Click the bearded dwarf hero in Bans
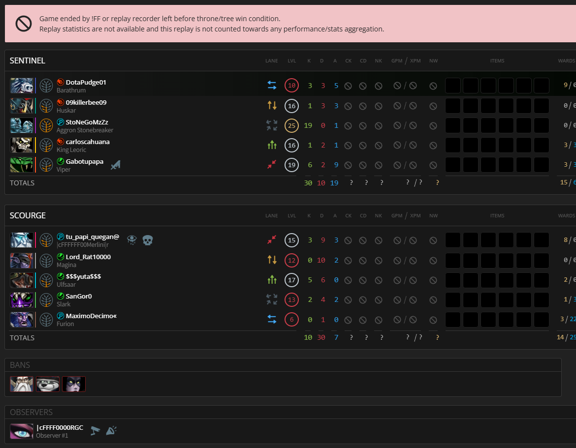The width and height of the screenshot is (576, 448). click(x=22, y=384)
